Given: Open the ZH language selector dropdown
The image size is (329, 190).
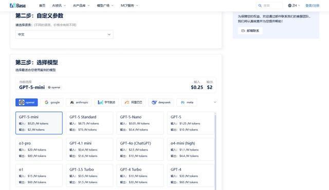Looking at the screenshot, I should pos(294,6).
